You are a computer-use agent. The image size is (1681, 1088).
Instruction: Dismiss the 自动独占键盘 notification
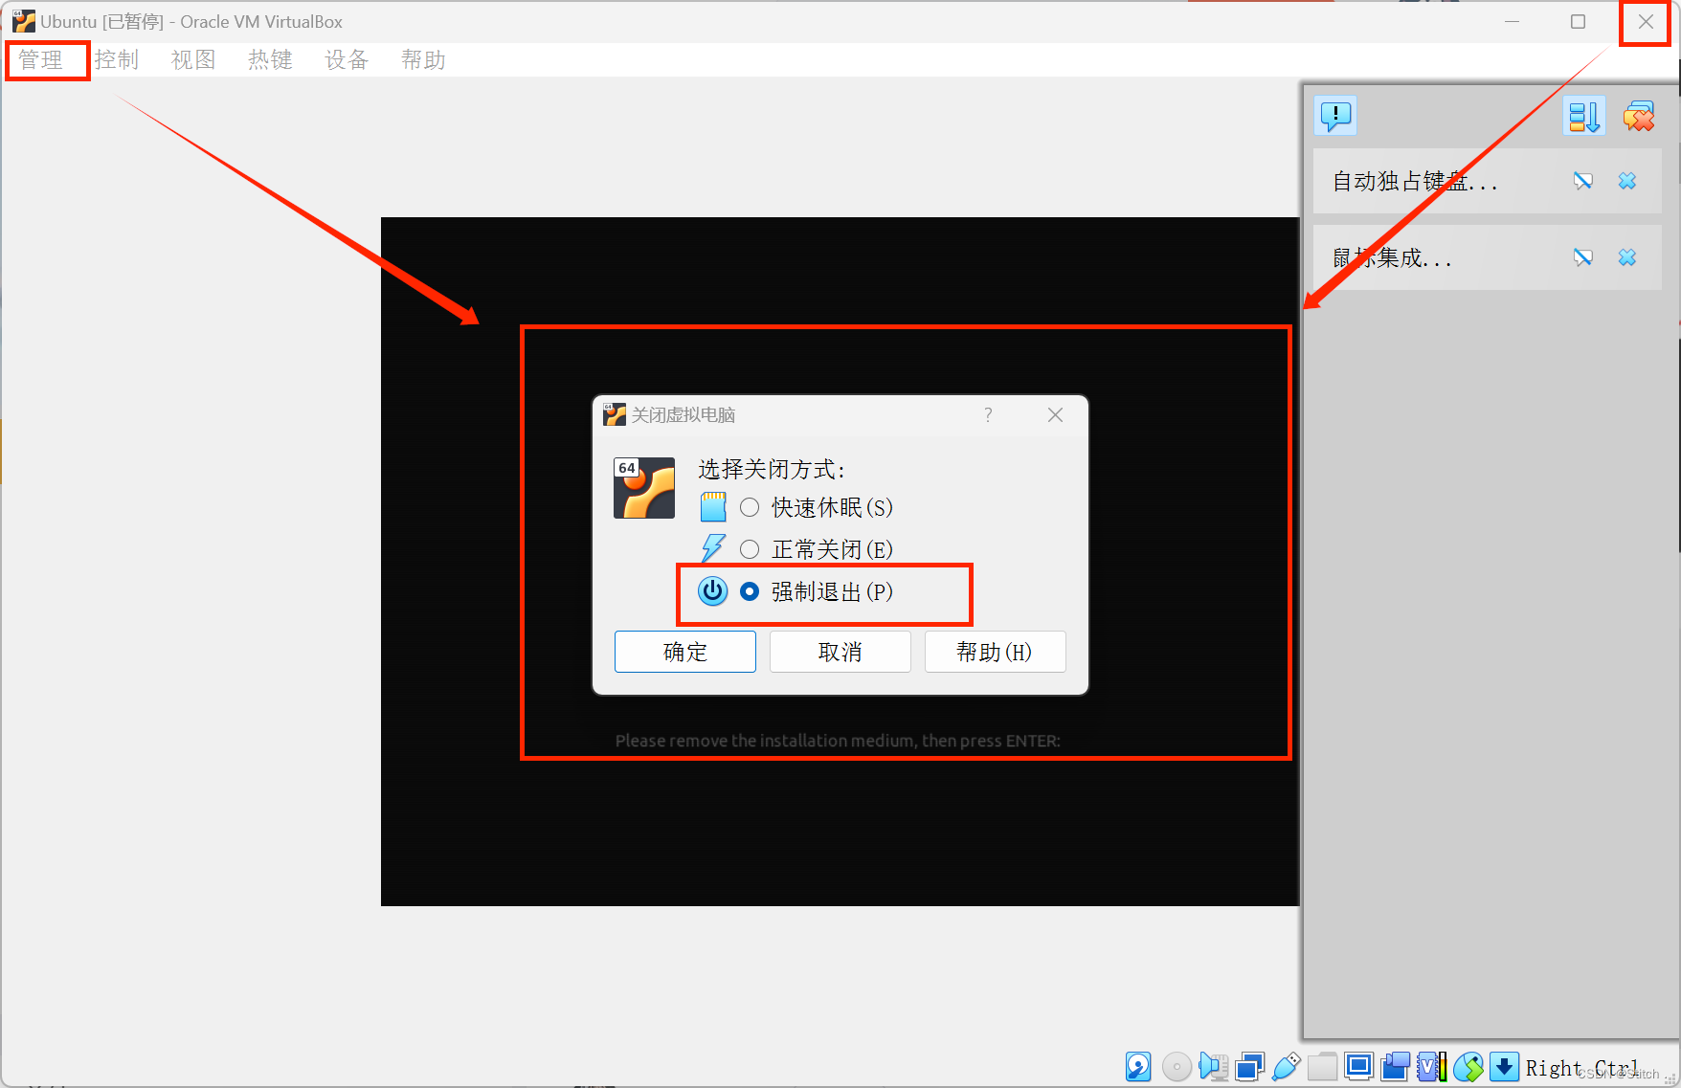pyautogui.click(x=1627, y=181)
